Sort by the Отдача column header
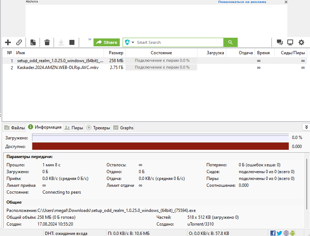The image size is (310, 236). 240,53
